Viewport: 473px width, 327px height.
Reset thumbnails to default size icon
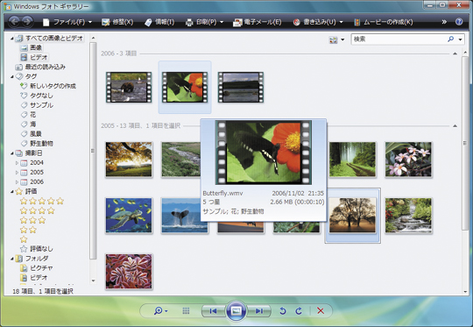coord(186,310)
